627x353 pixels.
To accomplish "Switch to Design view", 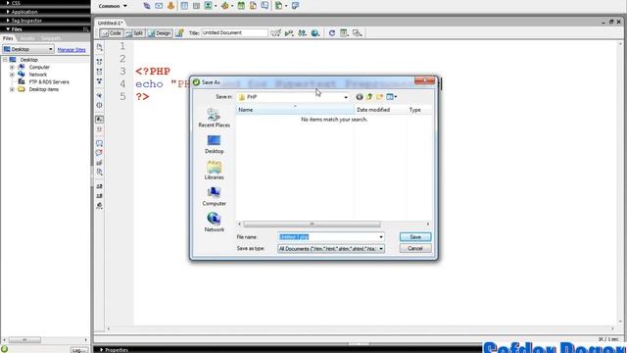I will pos(160,33).
